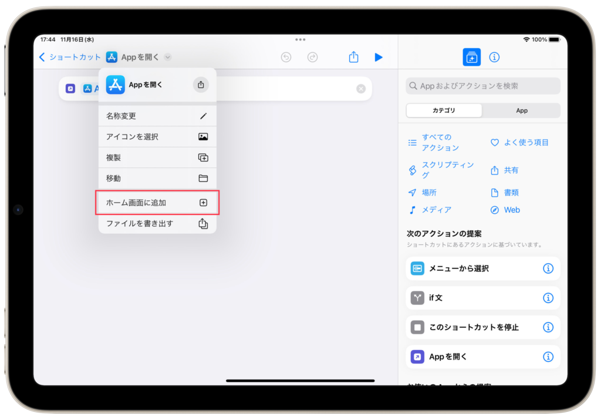
Task: Tap the redo arrow in the toolbar
Action: [x=312, y=57]
